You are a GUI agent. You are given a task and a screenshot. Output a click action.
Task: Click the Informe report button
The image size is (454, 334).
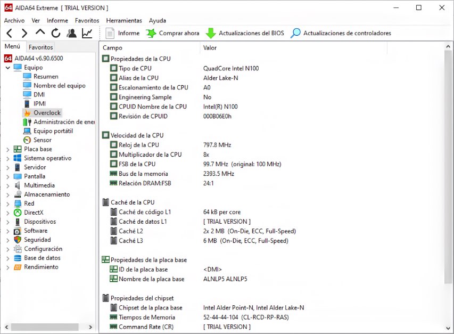point(122,34)
